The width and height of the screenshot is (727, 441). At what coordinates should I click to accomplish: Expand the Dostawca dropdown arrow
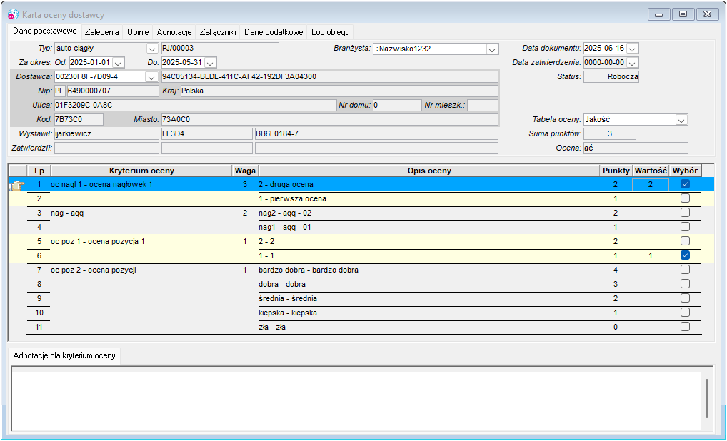[151, 77]
